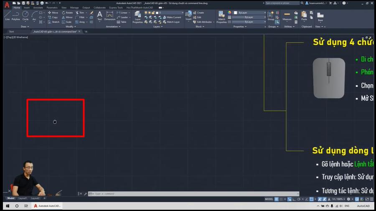Click the Linear dimension button
The height and width of the screenshot is (211, 376).
123,13
